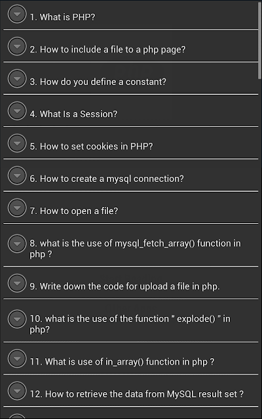
Task: Tap the down-arrow icon for the explode() question
Action: pyautogui.click(x=17, y=319)
